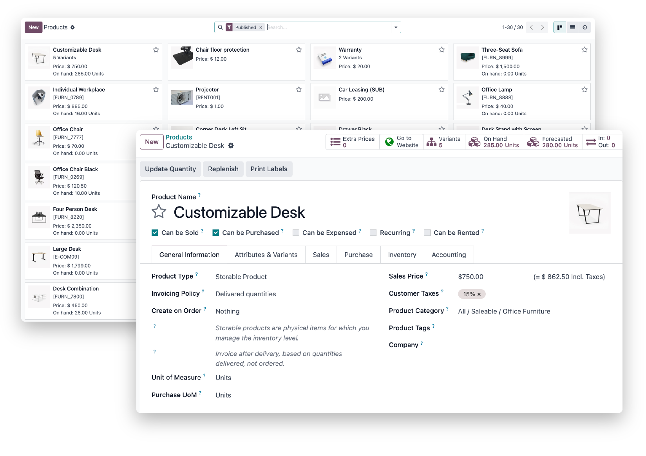Viewport: 646px width, 456px height.
Task: Click the Go to Website globe icon
Action: pos(389,142)
